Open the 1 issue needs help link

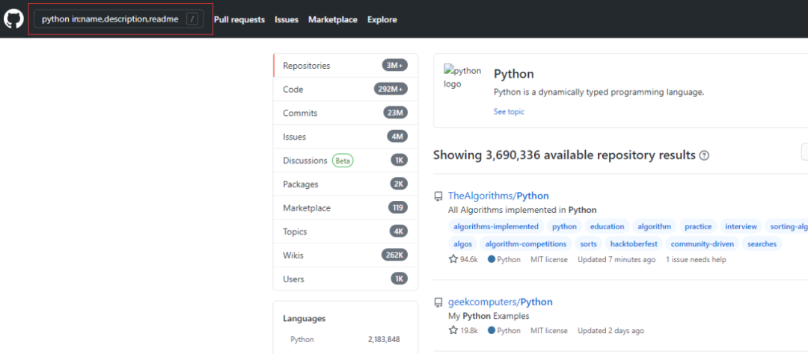click(x=696, y=260)
